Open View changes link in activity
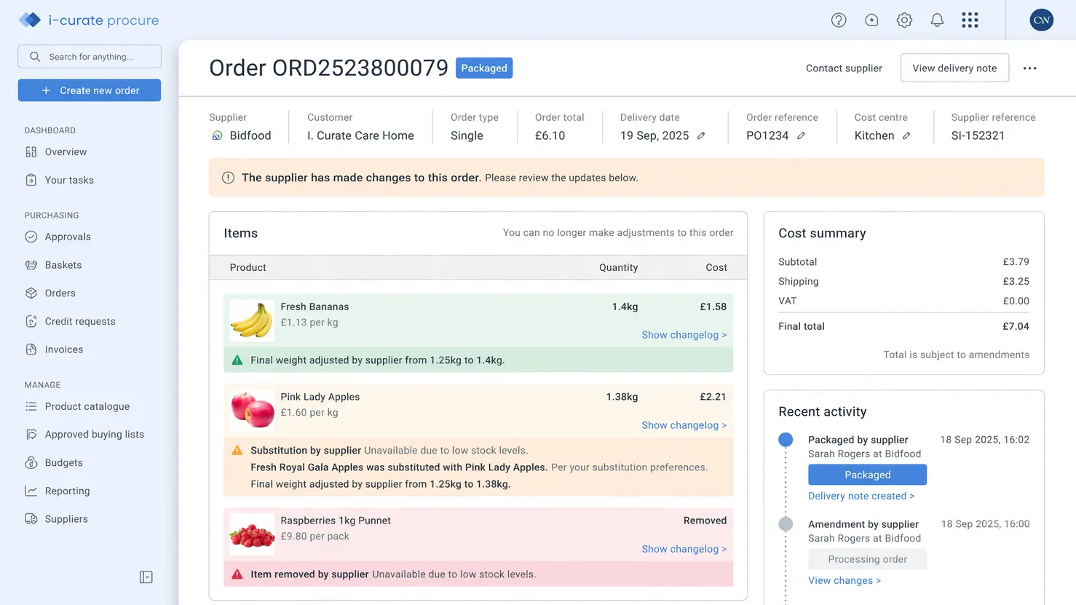The height and width of the screenshot is (605, 1076). tap(844, 580)
